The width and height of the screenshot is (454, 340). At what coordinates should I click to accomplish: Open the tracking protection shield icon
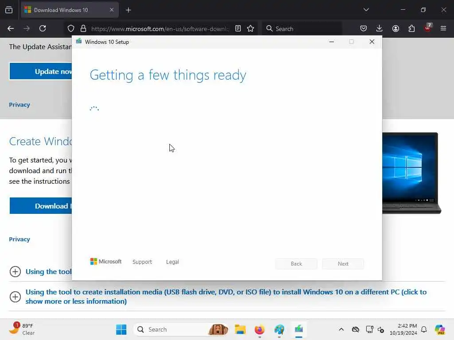(x=71, y=28)
